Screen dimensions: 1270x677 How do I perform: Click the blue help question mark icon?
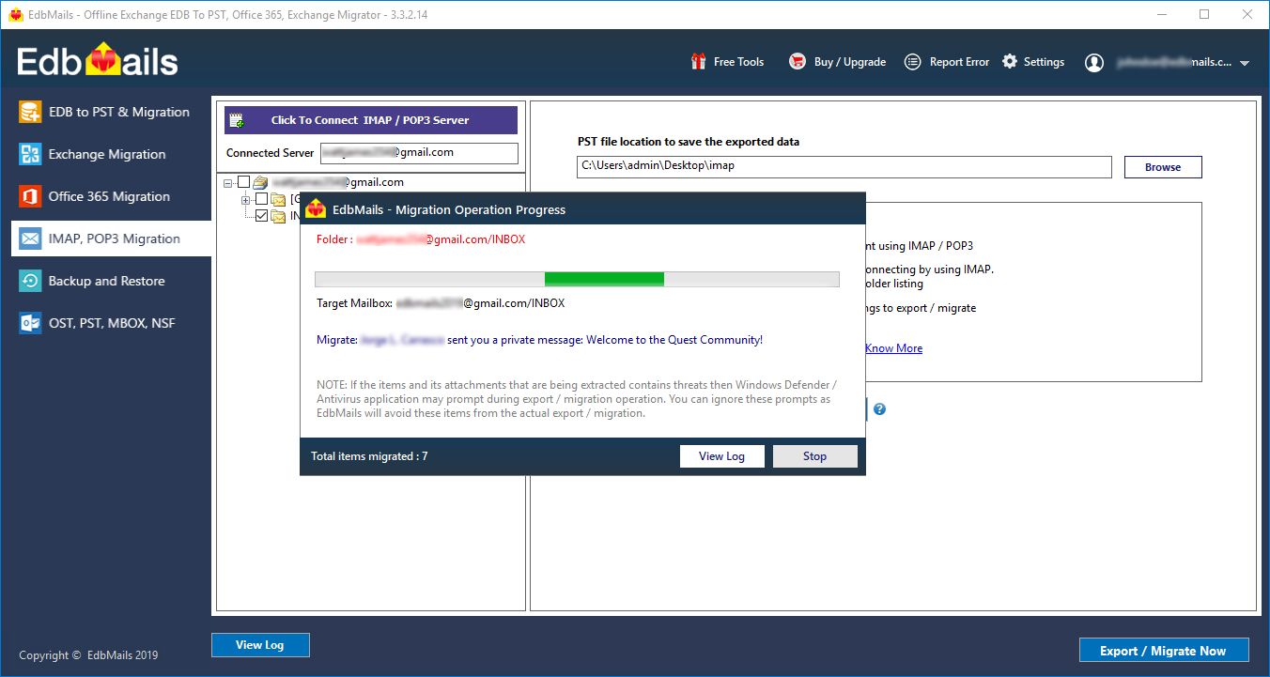point(880,409)
